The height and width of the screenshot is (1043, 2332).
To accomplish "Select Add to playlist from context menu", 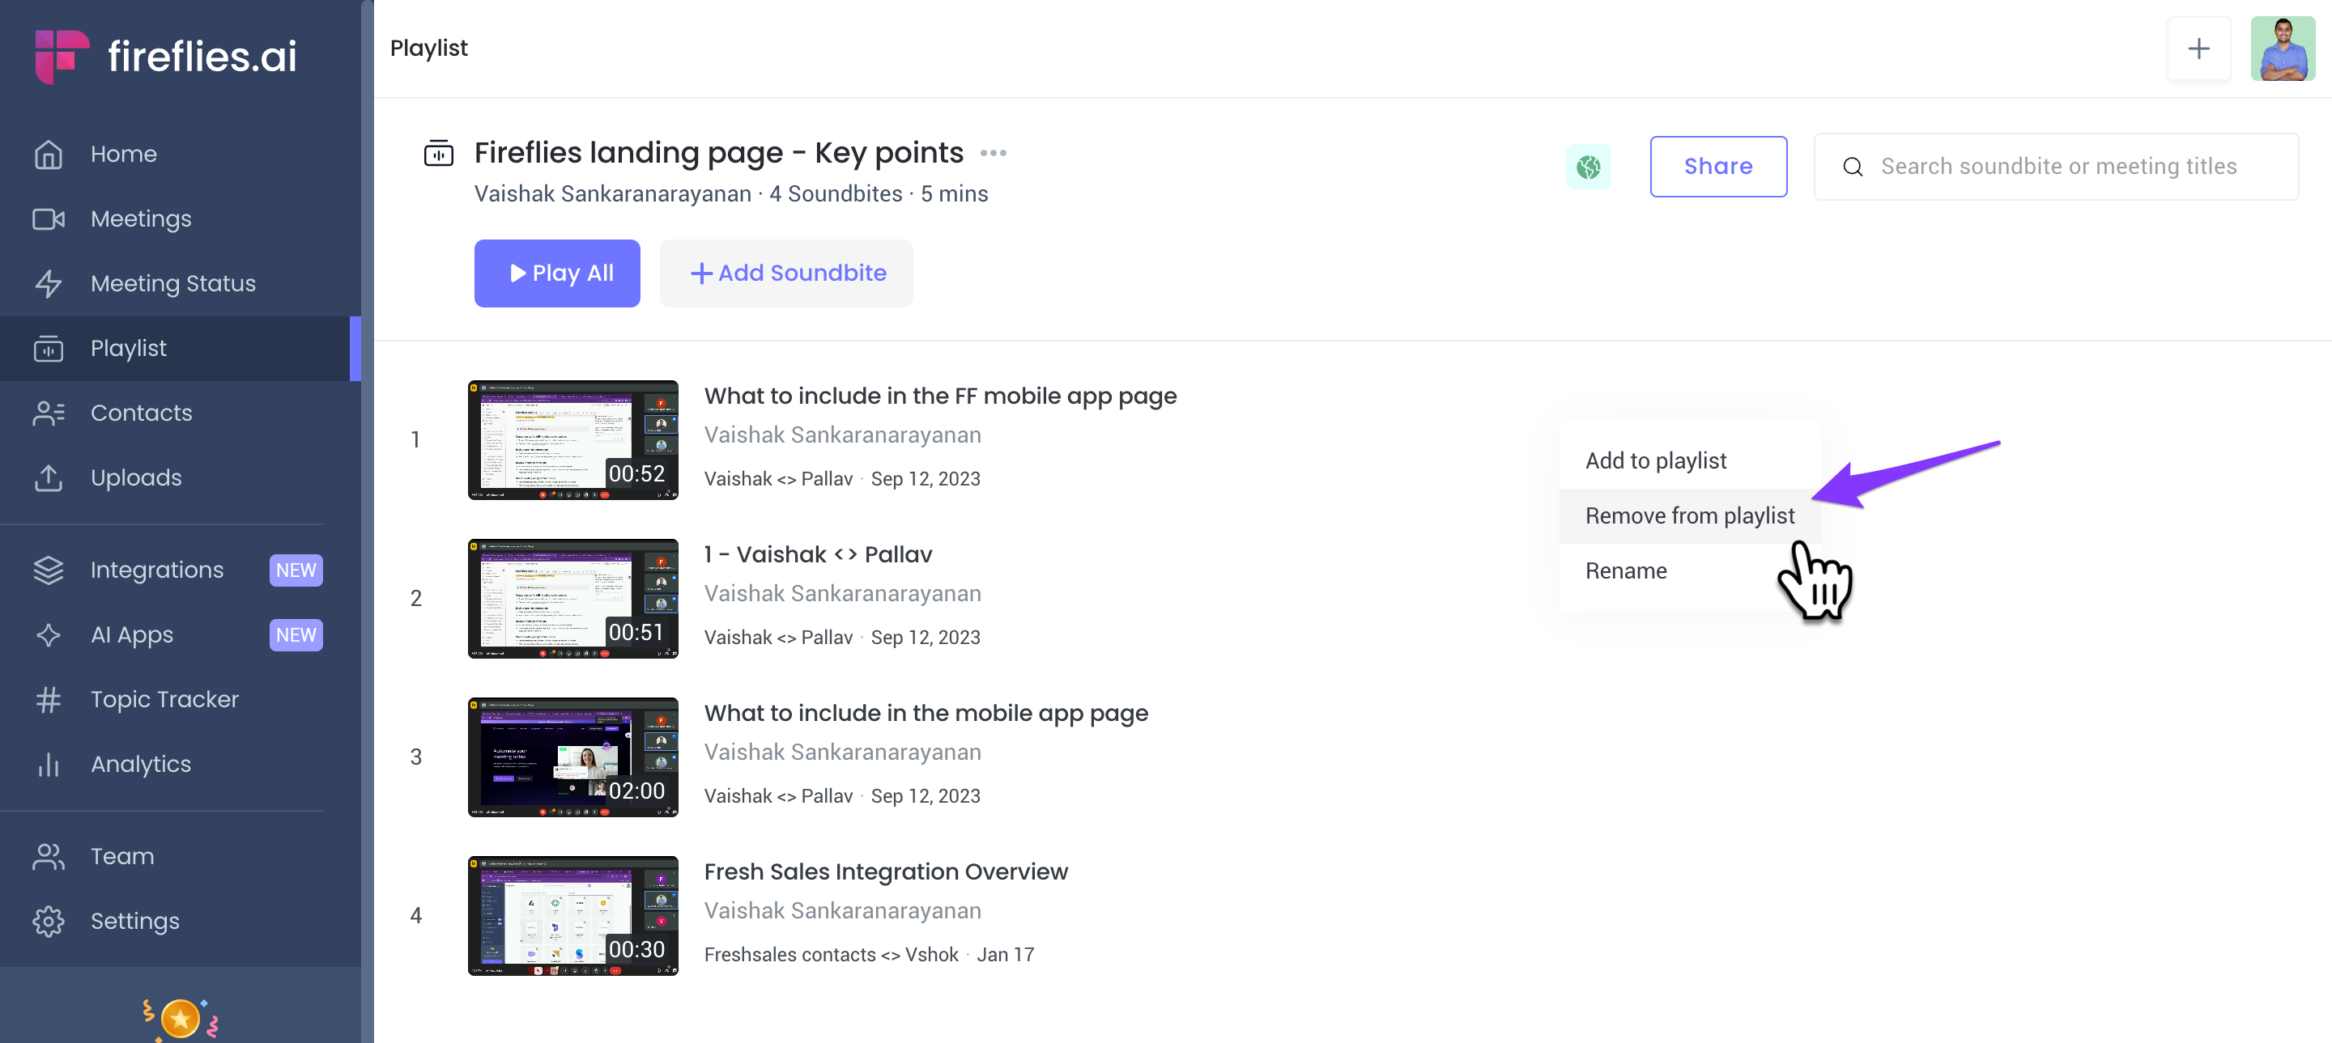I will click(x=1689, y=460).
